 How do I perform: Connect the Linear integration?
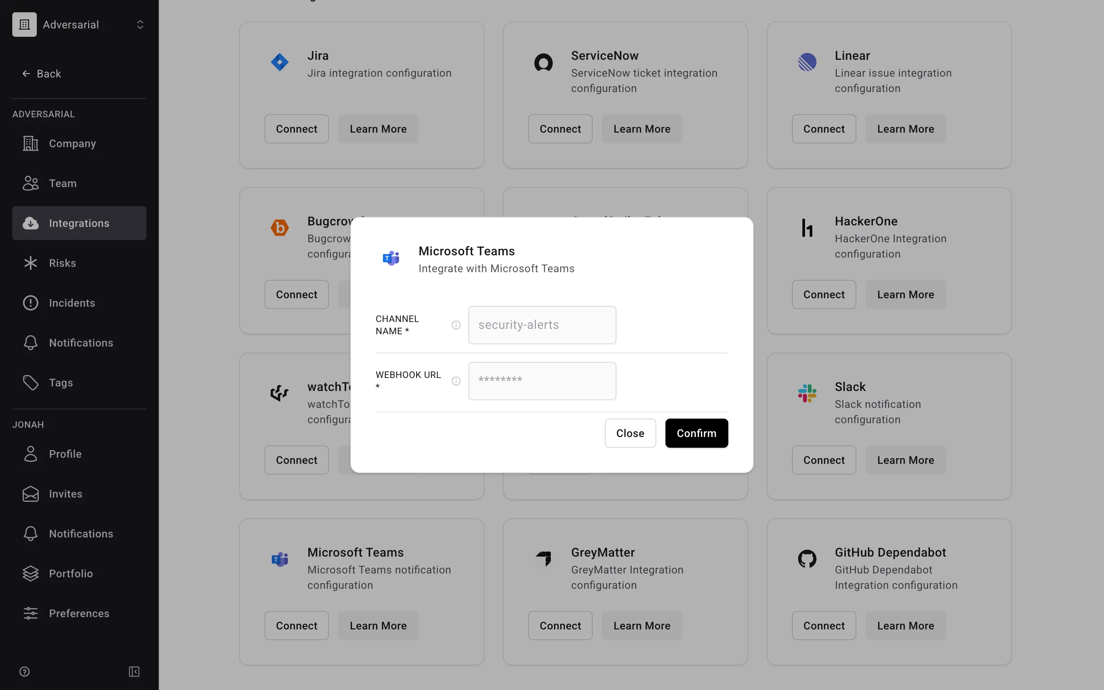[824, 129]
